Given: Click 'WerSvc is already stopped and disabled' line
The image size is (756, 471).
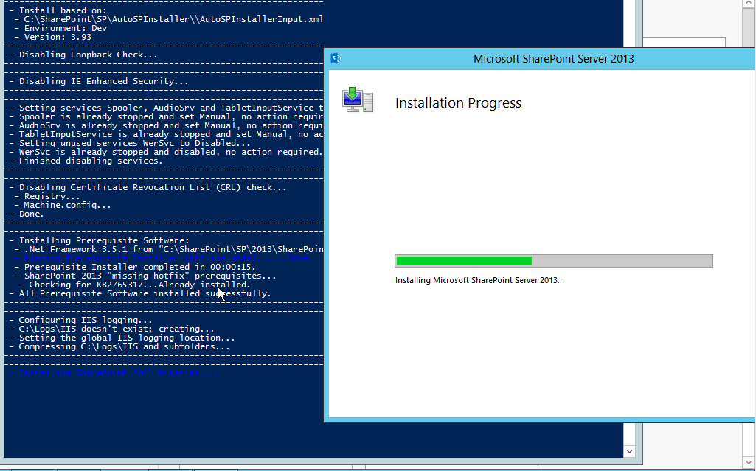Looking at the screenshot, I should click(166, 152).
